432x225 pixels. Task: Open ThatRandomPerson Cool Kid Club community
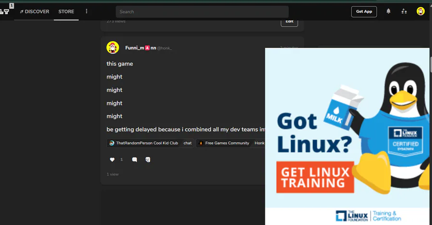click(144, 143)
